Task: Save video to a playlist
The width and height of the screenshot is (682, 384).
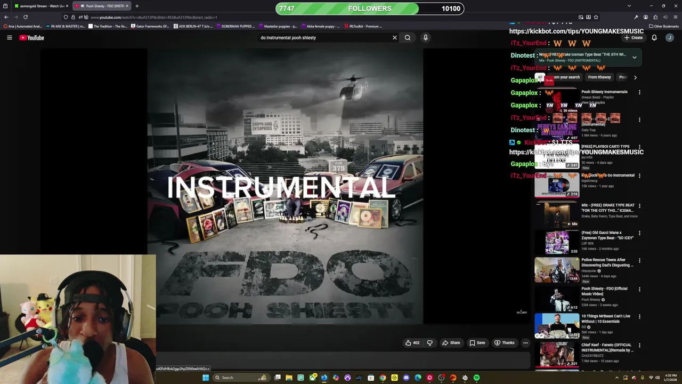Action: (477, 343)
